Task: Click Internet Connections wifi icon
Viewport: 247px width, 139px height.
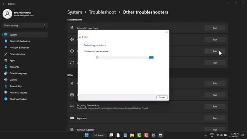Action: click(x=72, y=28)
